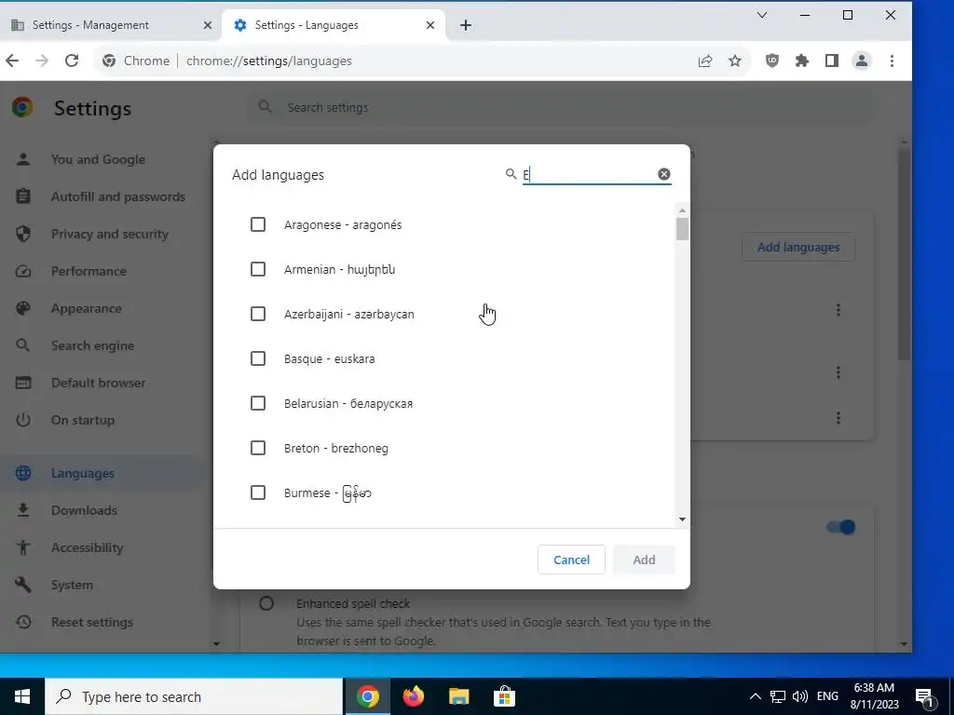
Task: Go back to previous page
Action: tap(12, 61)
